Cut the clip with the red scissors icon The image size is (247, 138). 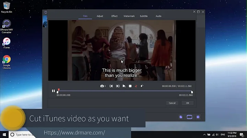(x=136, y=86)
